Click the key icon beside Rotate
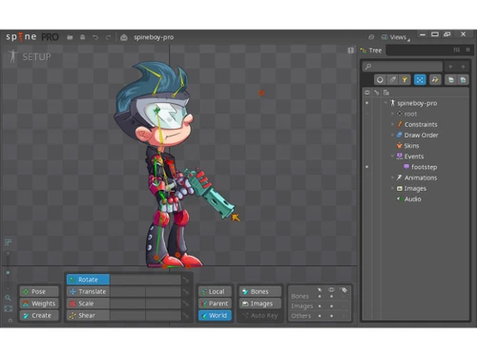477x358 pixels. [186, 280]
